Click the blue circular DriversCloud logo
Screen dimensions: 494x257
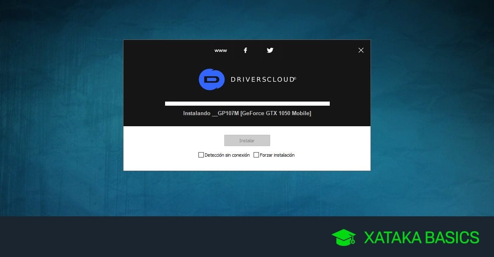211,79
